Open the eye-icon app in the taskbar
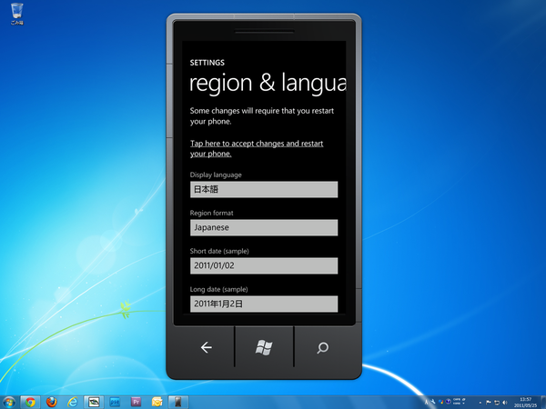 94,403
